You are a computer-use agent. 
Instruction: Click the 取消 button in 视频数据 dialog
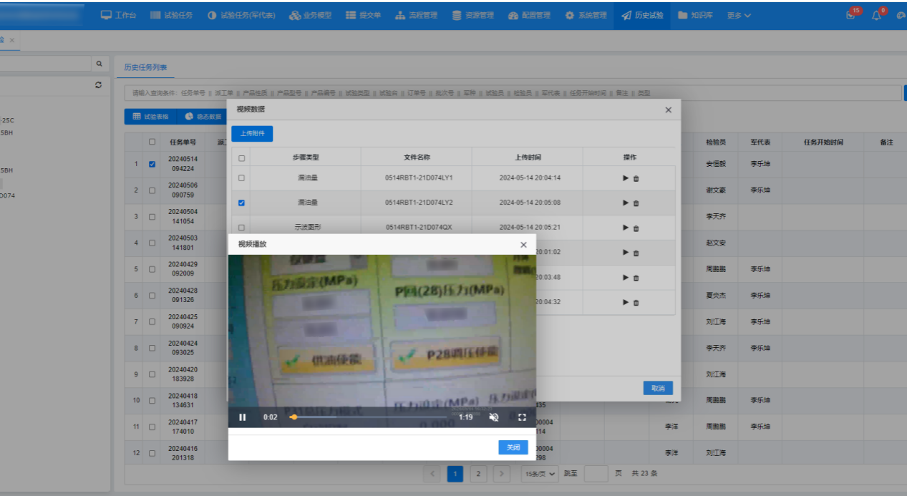coord(658,388)
